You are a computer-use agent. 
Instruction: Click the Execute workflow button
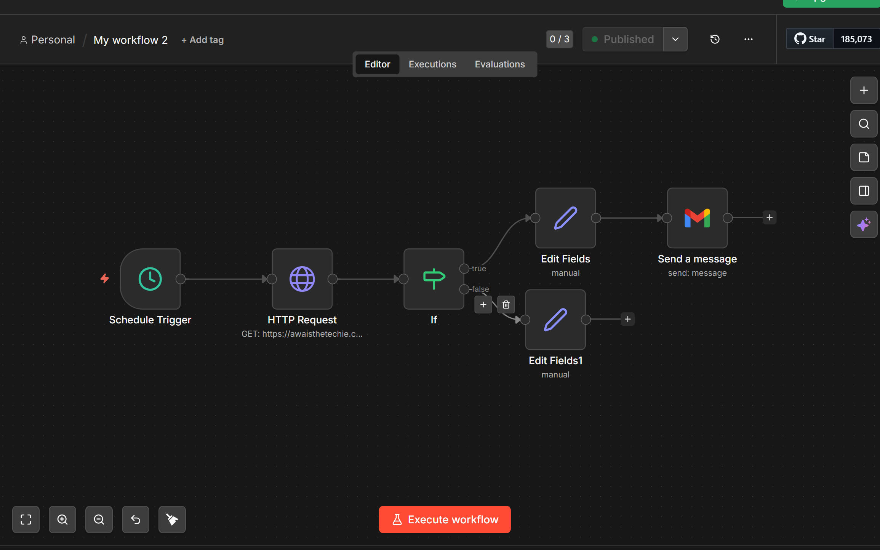pos(445,520)
